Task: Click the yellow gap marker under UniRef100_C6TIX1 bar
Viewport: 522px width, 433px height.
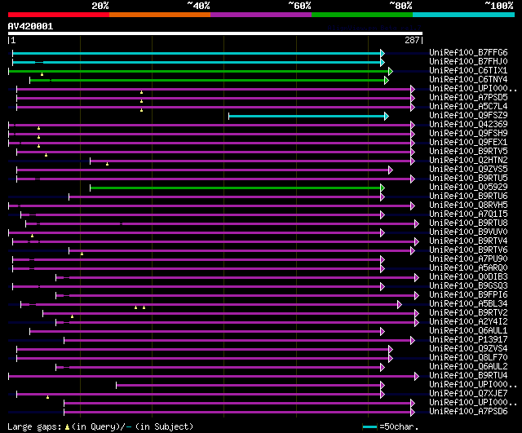Action: pyautogui.click(x=42, y=74)
